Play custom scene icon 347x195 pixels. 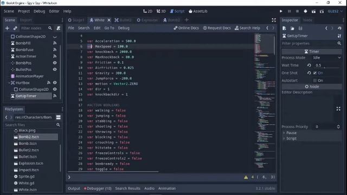pos(322,11)
